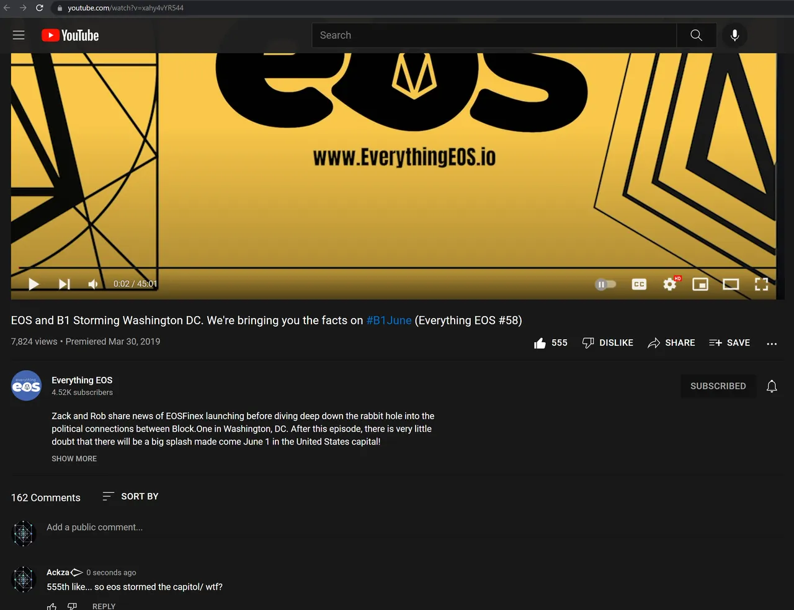The height and width of the screenshot is (610, 794).
Task: Seek on the video progress bar
Action: (x=397, y=268)
